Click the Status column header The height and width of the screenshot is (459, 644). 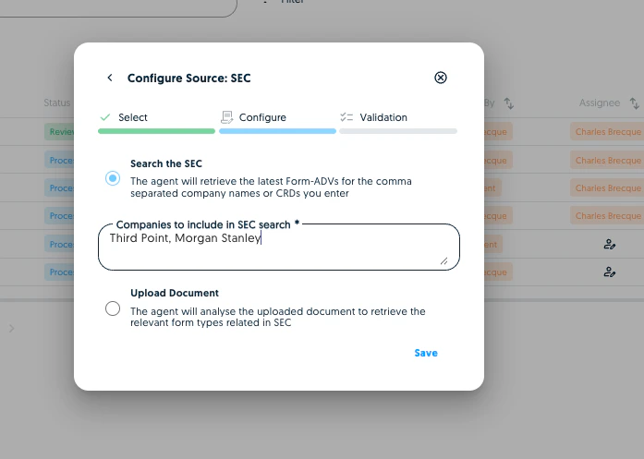tap(57, 103)
